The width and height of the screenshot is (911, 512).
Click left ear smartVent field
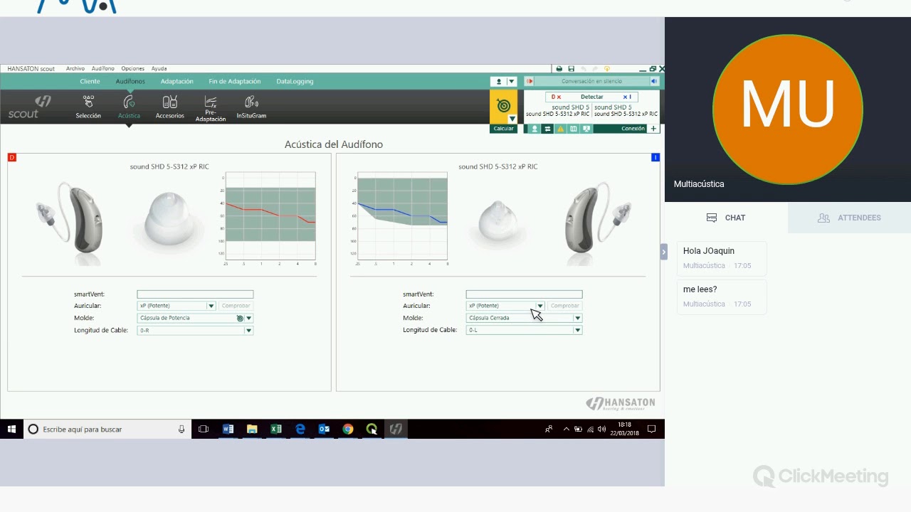(x=524, y=294)
